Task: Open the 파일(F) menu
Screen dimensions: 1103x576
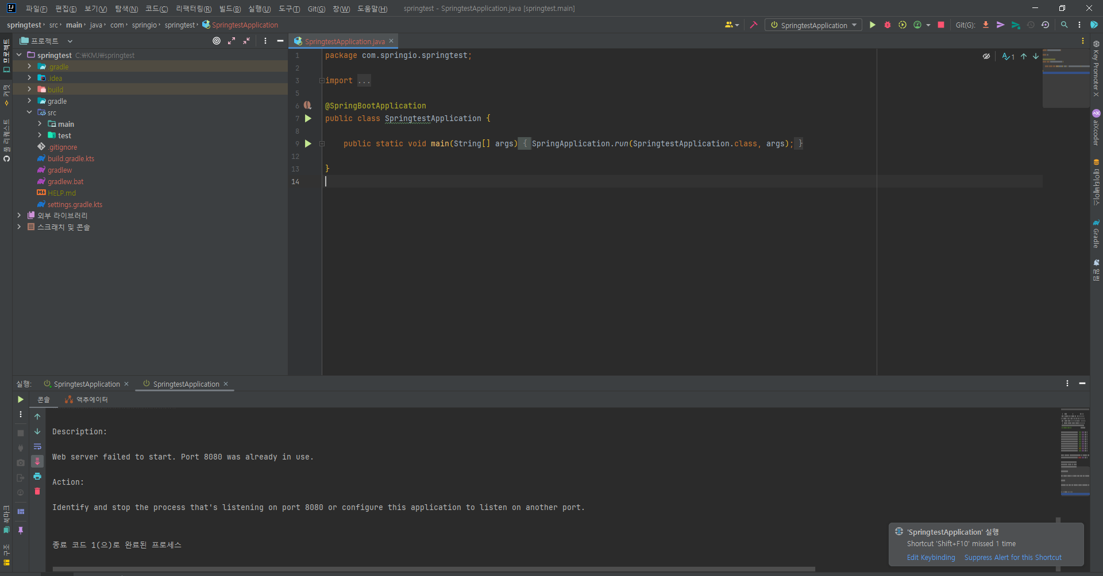Action: [x=36, y=9]
